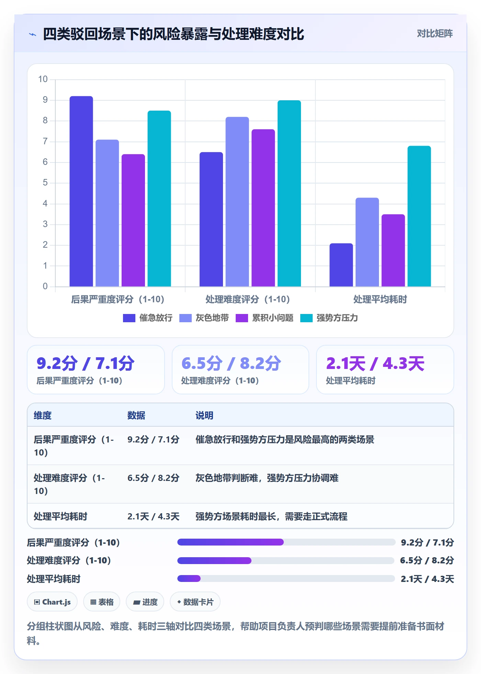Image resolution: width=481 pixels, height=674 pixels.
Task: Click the 对比矩阵 label in header
Action: coord(435,34)
